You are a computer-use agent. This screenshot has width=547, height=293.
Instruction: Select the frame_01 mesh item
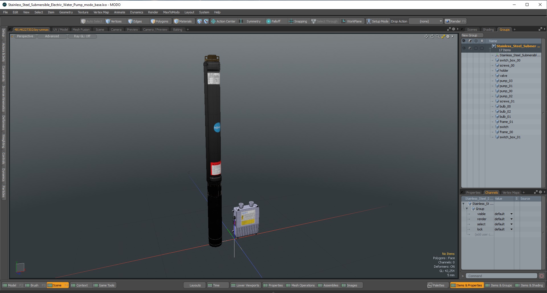(x=506, y=122)
